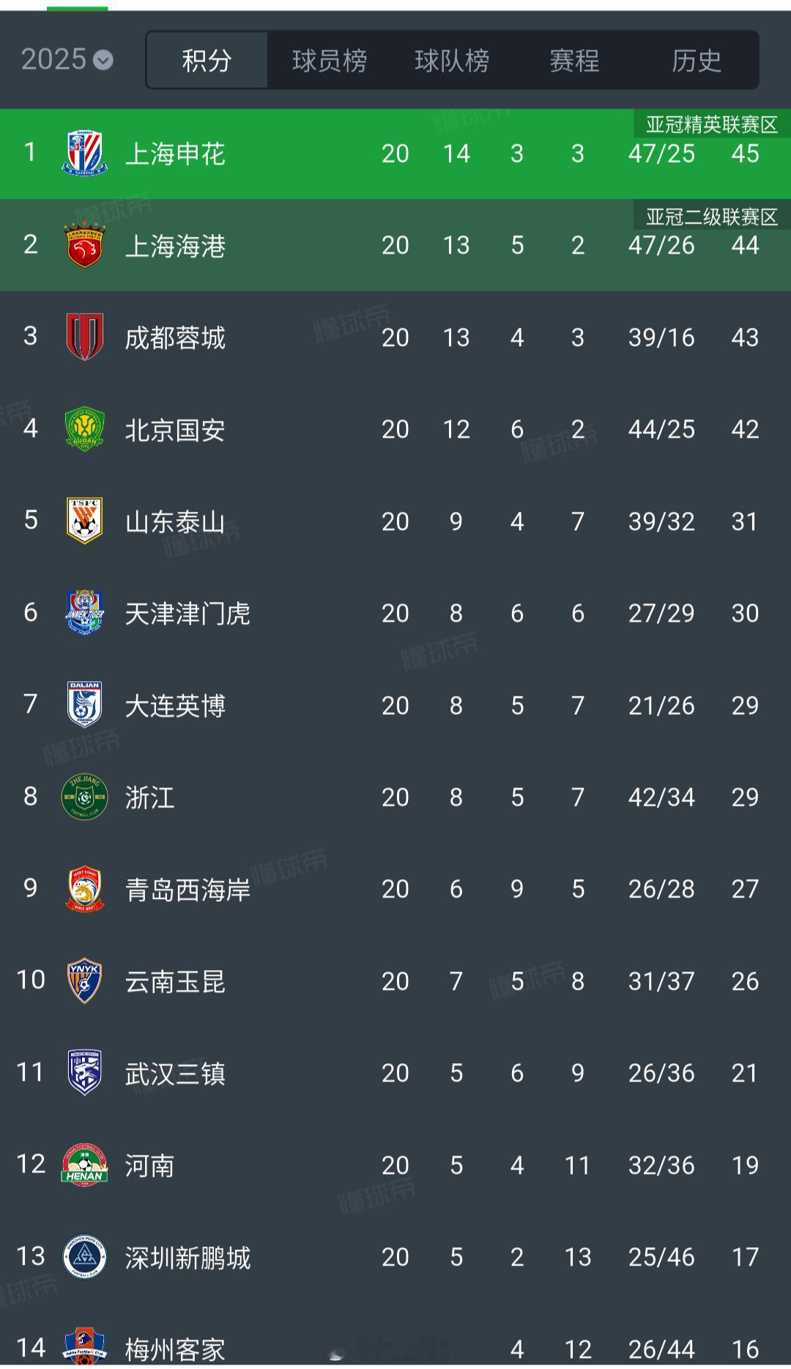Tap the 北京国安 club crest
The width and height of the screenshot is (791, 1369).
click(84, 429)
